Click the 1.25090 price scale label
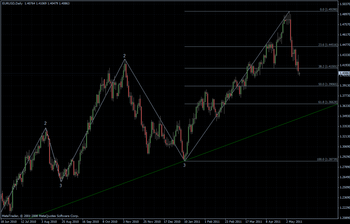350x224 pixels. coord(345,187)
